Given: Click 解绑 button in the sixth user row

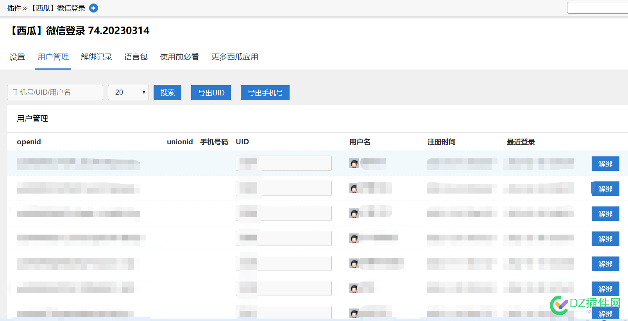Looking at the screenshot, I should (605, 289).
